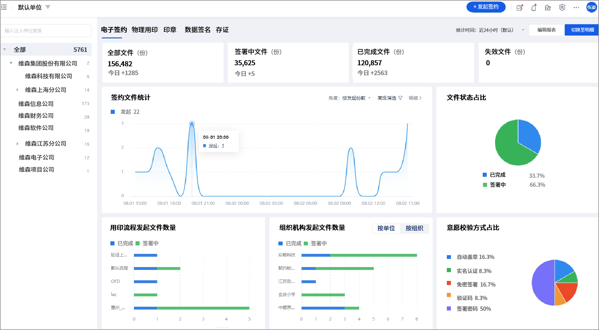This screenshot has width=599, height=330.
Task: Click the enterprise search building icon
Action: [x=548, y=8]
